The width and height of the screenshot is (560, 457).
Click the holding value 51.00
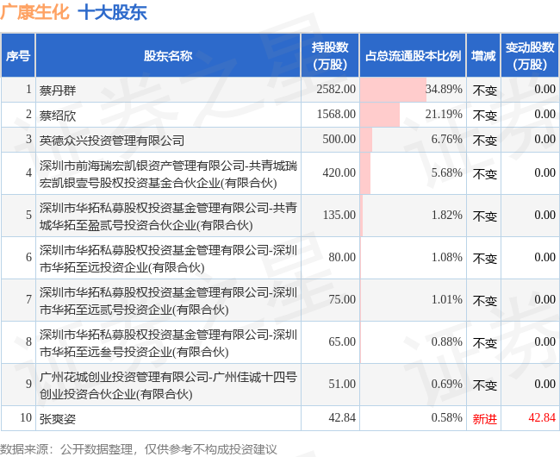(x=342, y=384)
